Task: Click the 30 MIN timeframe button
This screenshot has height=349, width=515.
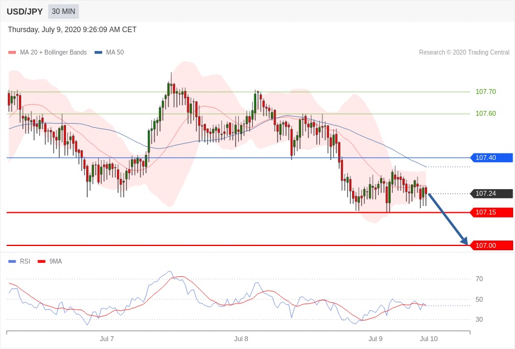Action: (63, 12)
